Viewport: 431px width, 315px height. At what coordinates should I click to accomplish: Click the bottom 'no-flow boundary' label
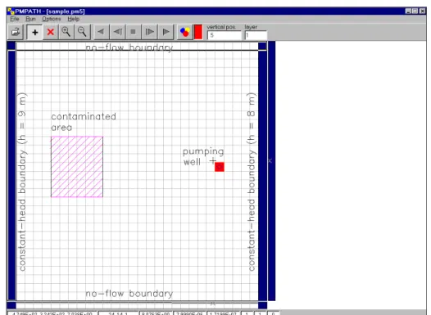129,294
